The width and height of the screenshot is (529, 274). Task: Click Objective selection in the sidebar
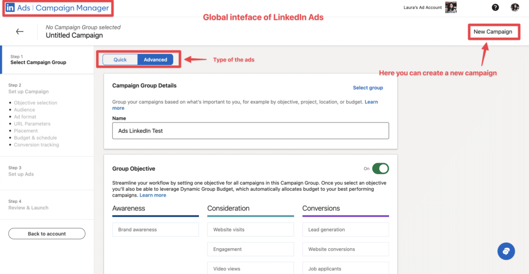pyautogui.click(x=36, y=103)
